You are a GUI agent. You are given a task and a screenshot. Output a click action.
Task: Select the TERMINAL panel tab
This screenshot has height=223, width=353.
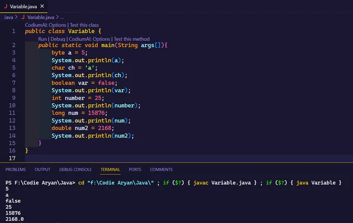[110, 170]
